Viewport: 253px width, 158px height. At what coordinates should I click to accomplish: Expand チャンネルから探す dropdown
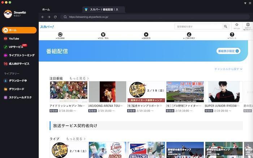click(x=228, y=69)
